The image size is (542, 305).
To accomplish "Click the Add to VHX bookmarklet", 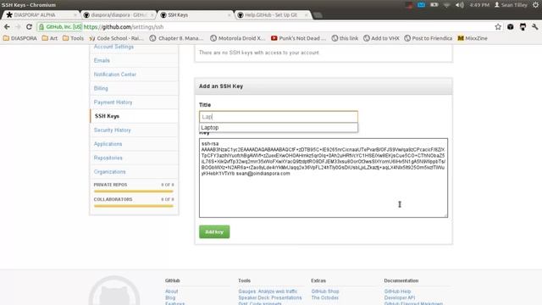I will coord(381,38).
